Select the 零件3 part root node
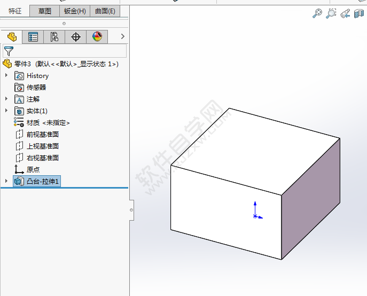 (x=66, y=64)
